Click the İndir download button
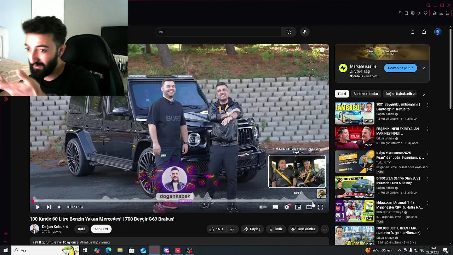Image resolution: width=453 pixels, height=255 pixels. [276, 229]
